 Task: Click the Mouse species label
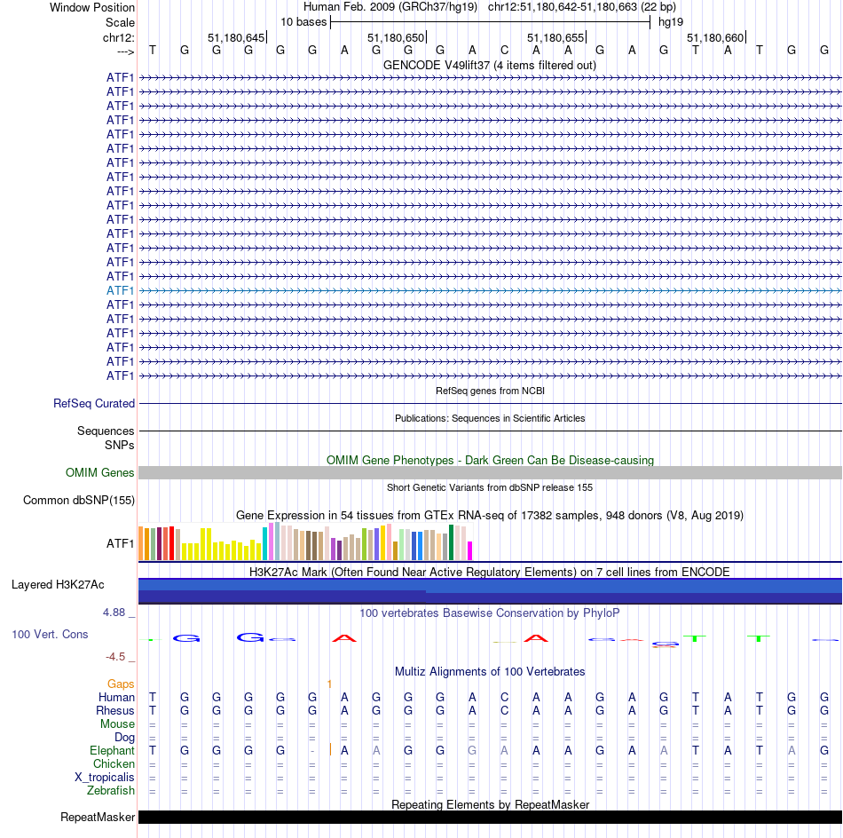(x=117, y=724)
